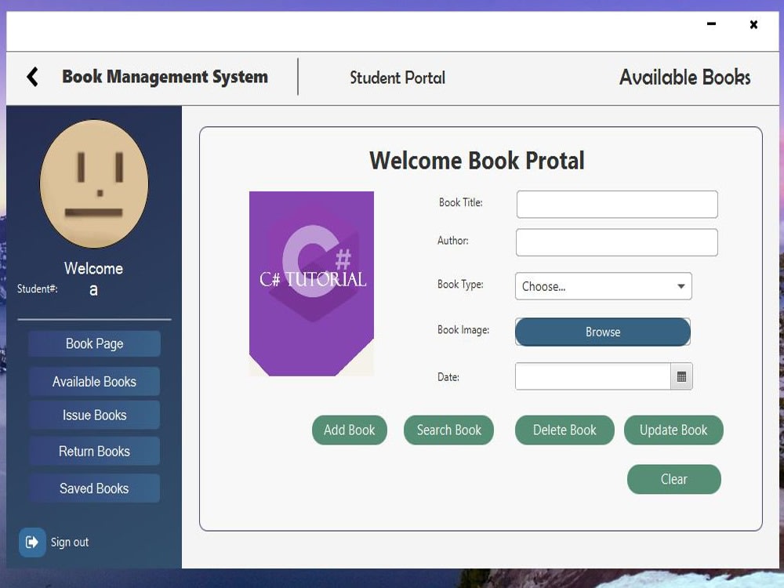Browse for a book image
The width and height of the screenshot is (784, 588).
(x=602, y=332)
